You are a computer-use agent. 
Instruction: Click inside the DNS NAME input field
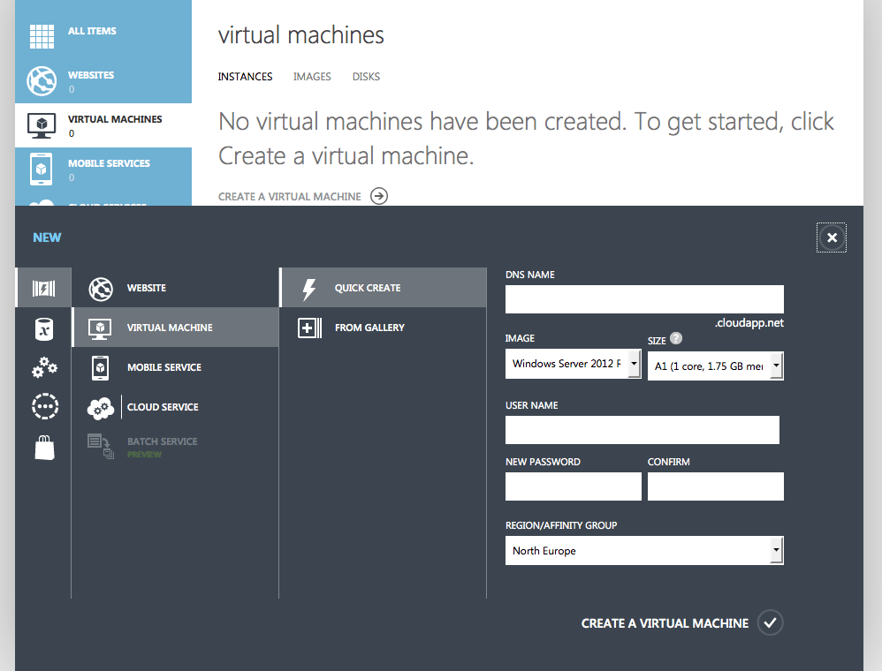tap(643, 299)
